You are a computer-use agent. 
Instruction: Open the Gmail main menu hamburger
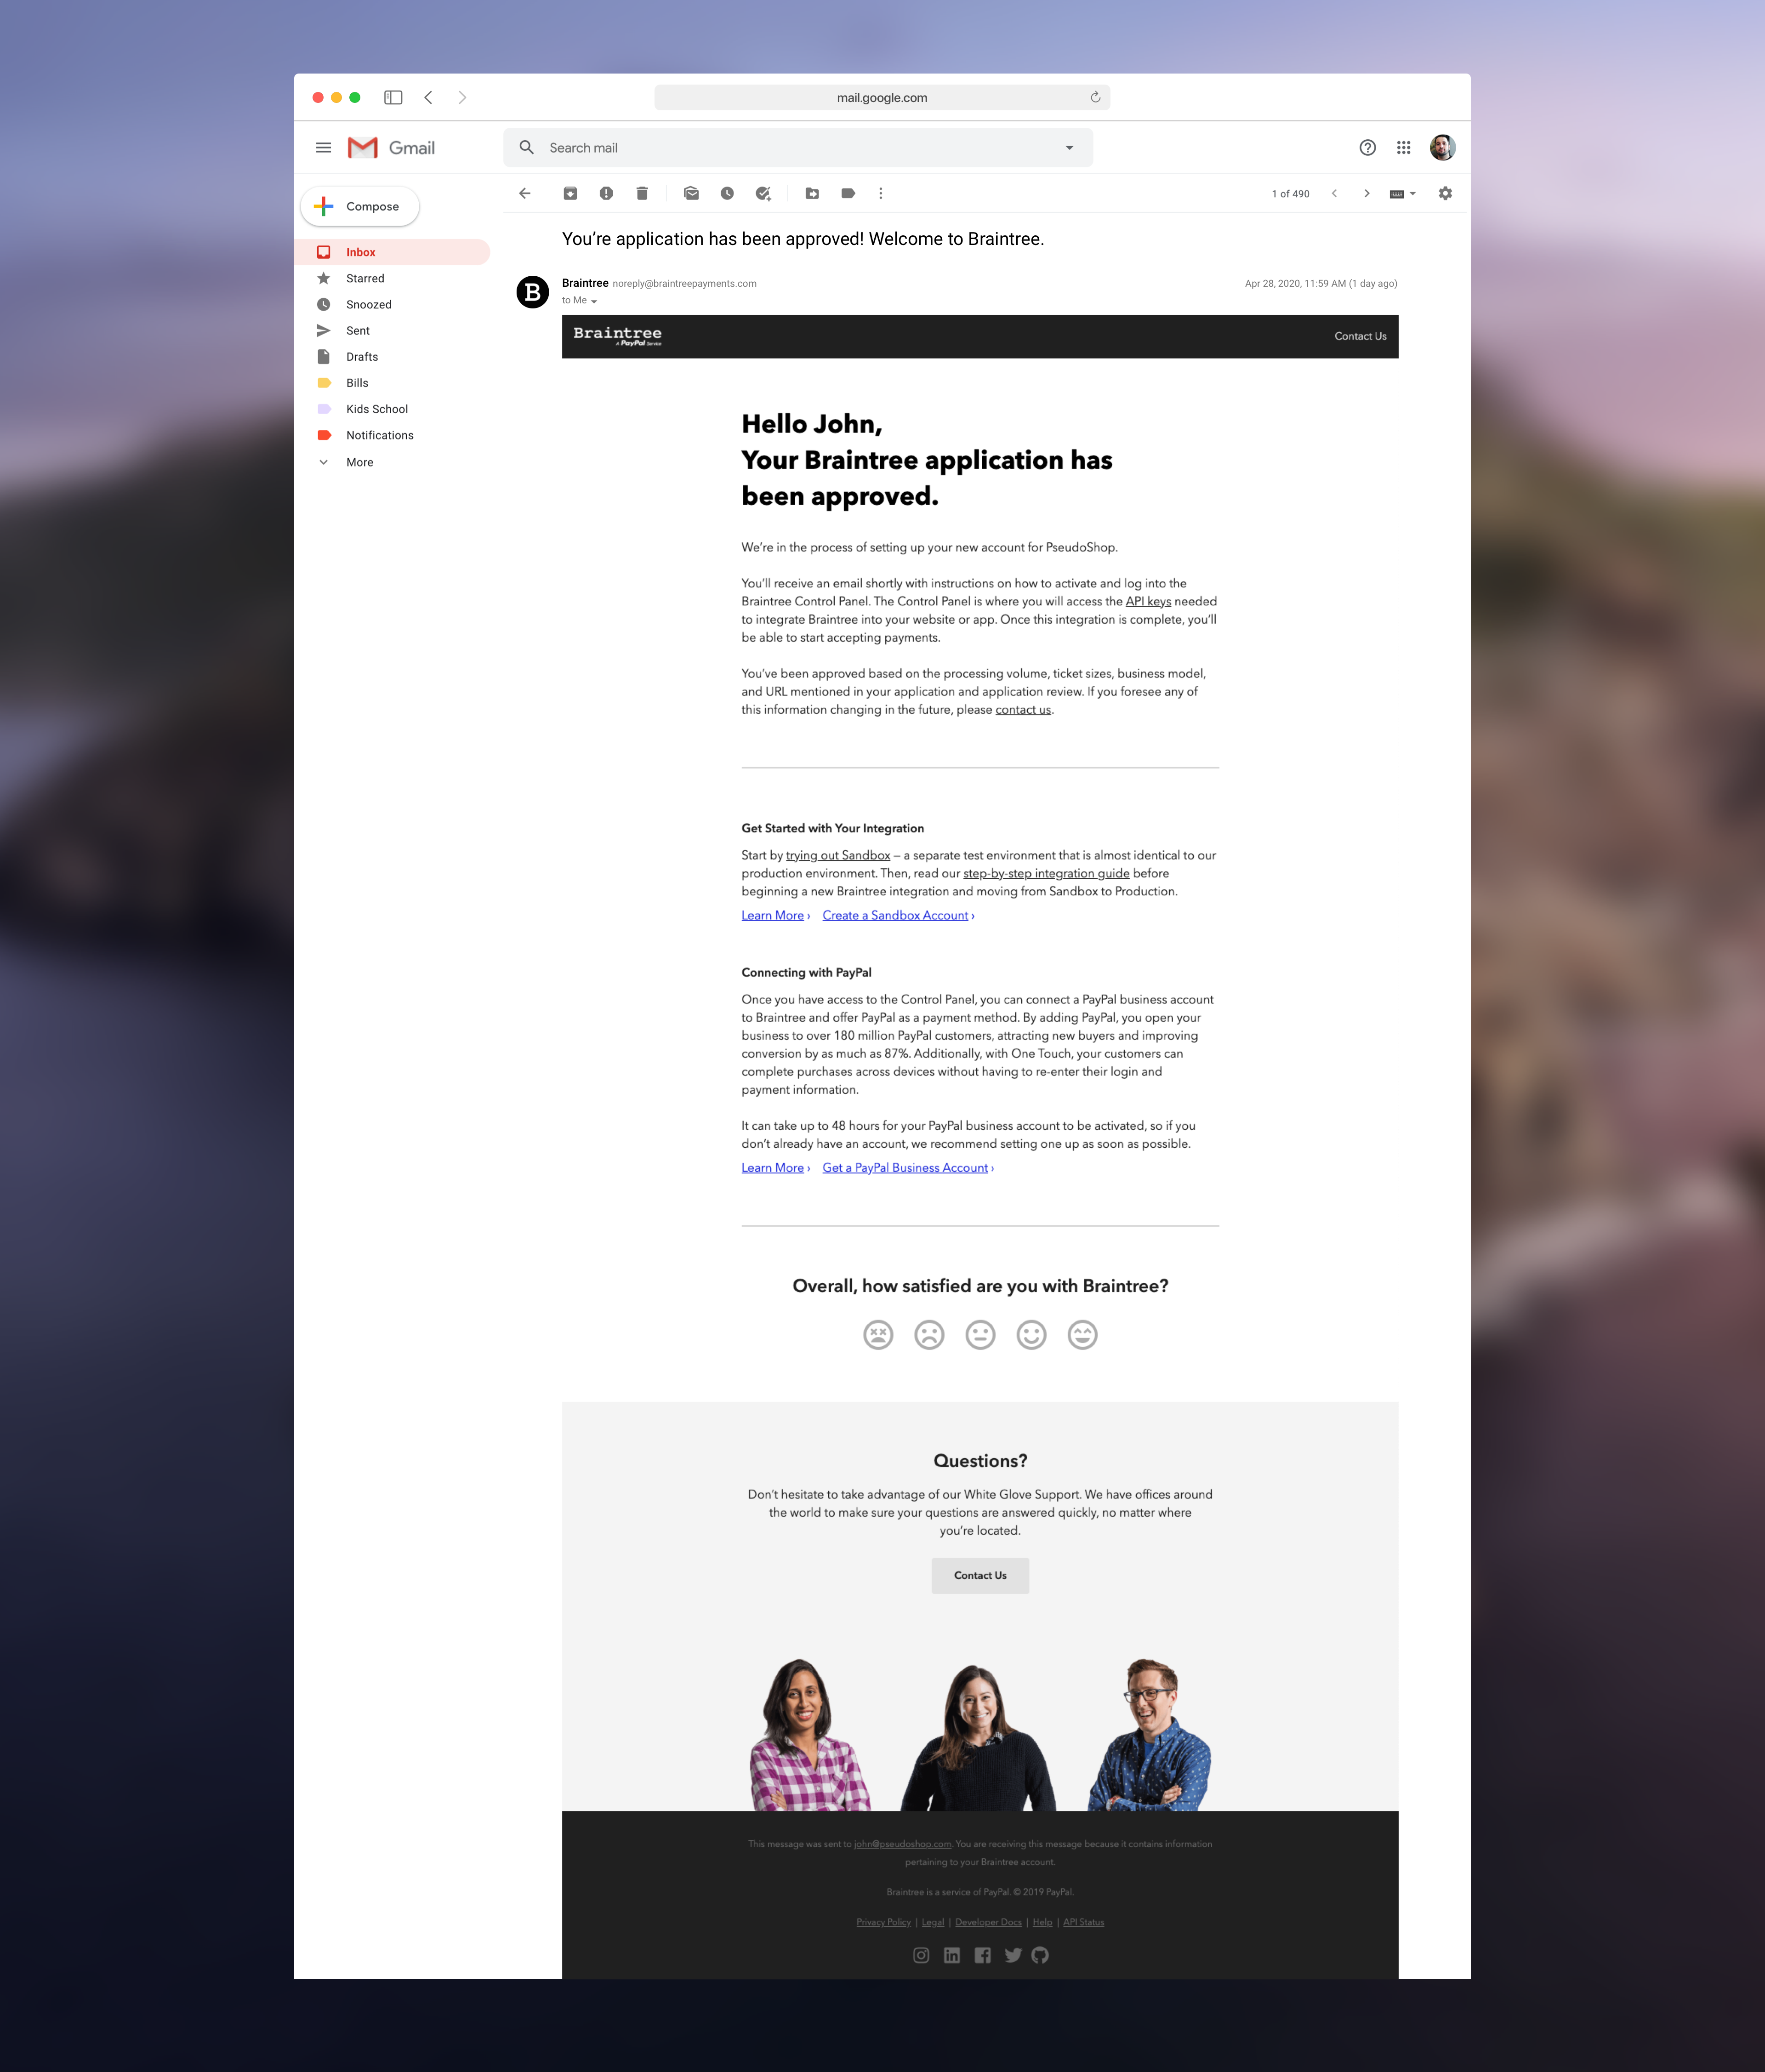tap(323, 148)
